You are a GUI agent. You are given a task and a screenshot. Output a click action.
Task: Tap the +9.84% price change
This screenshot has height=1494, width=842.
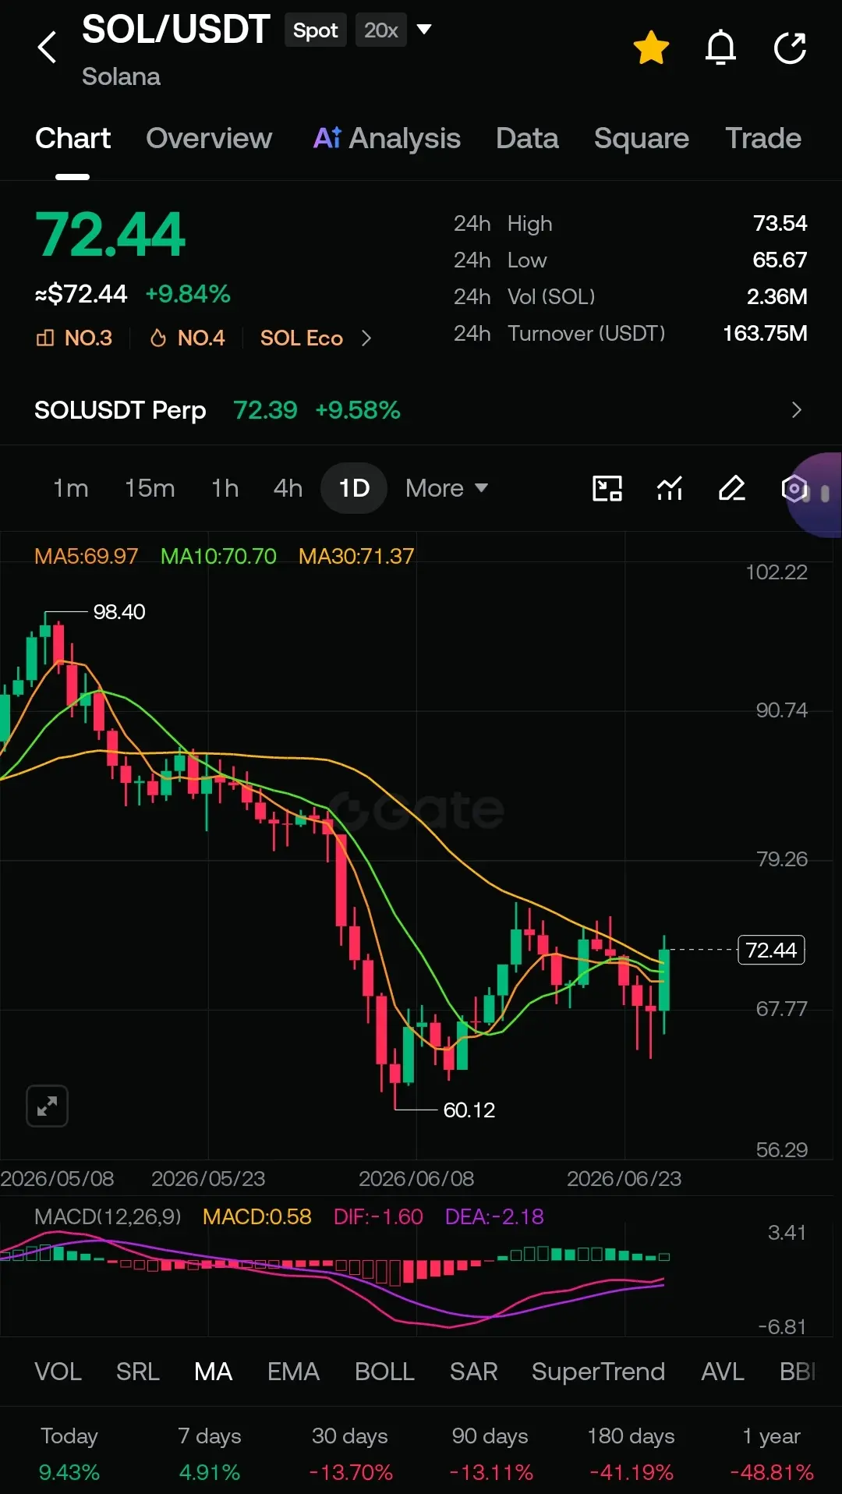pos(188,294)
